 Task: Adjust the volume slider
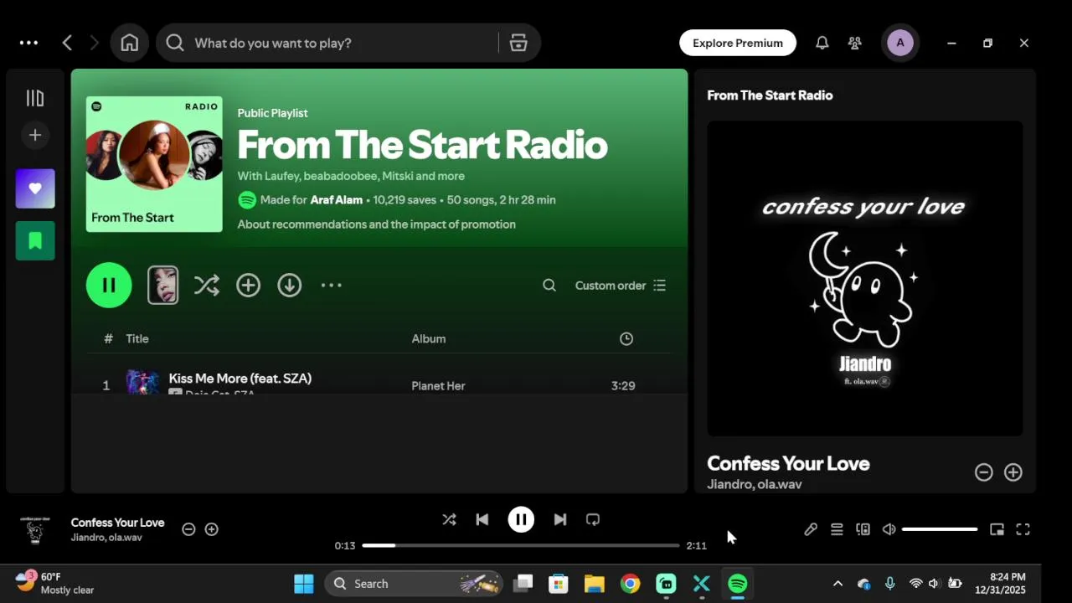[940, 529]
